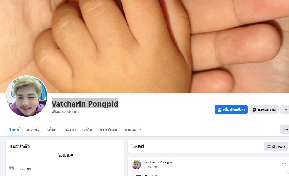Viewport: 289px width, 176px height.
Task: Go to the รูปภาพ tab
Action: (x=70, y=129)
